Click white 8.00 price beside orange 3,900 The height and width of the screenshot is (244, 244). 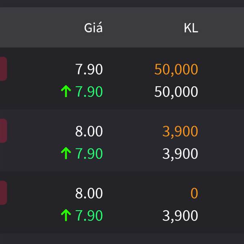click(x=89, y=131)
